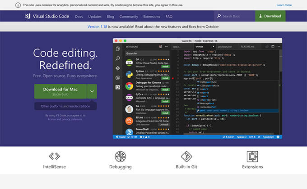Click Download for Mac Stable Build button
Viewport: 307px width, 189px height.
click(60, 91)
